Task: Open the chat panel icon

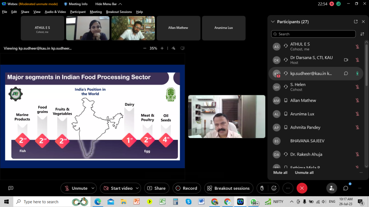Action: tap(346, 188)
